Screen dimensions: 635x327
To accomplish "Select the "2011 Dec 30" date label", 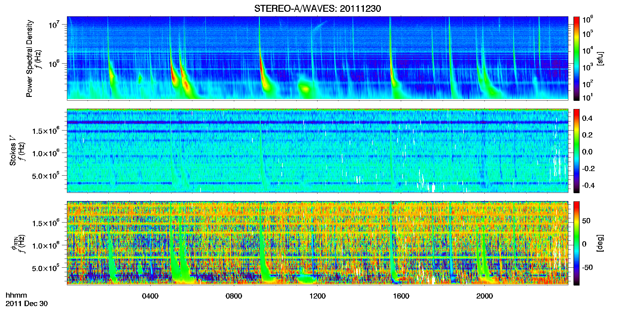I will coord(27,304).
